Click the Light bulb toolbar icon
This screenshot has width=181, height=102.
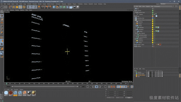click(x=78, y=7)
